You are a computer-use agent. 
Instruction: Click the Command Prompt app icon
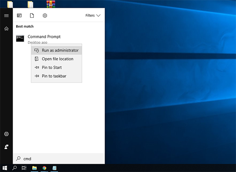20,39
